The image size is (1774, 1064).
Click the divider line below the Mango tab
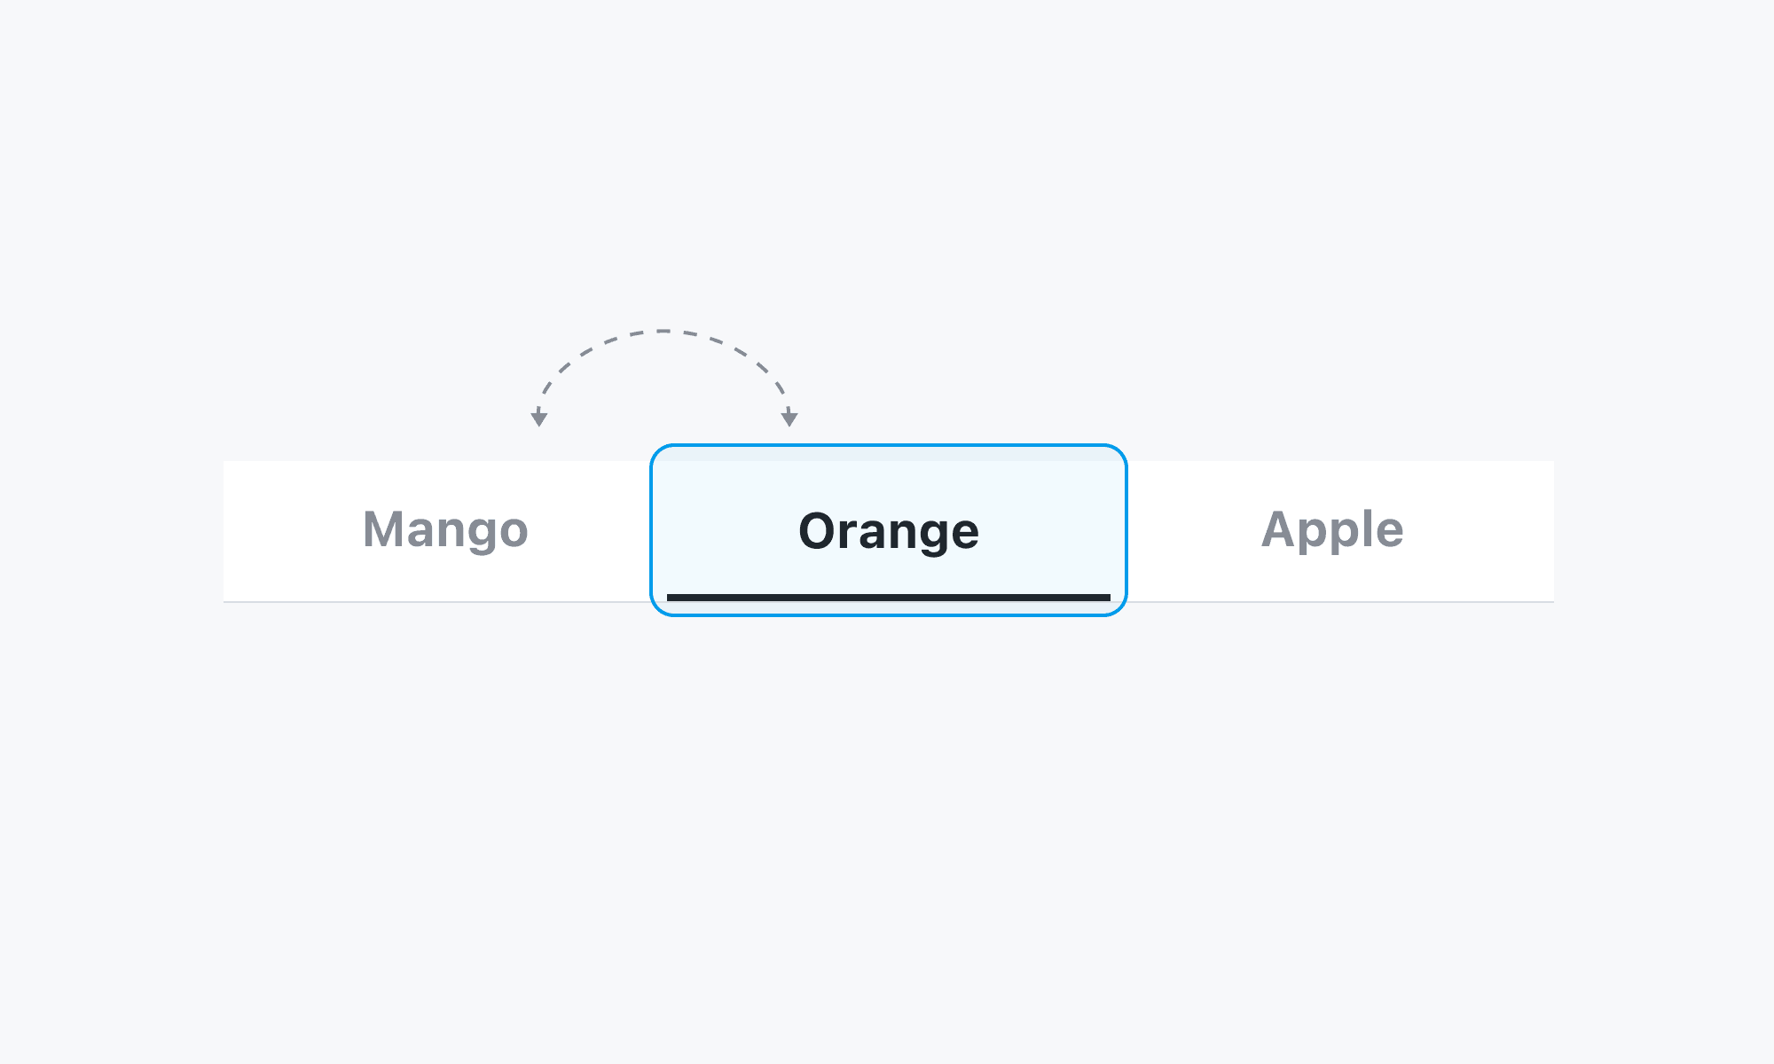point(435,602)
